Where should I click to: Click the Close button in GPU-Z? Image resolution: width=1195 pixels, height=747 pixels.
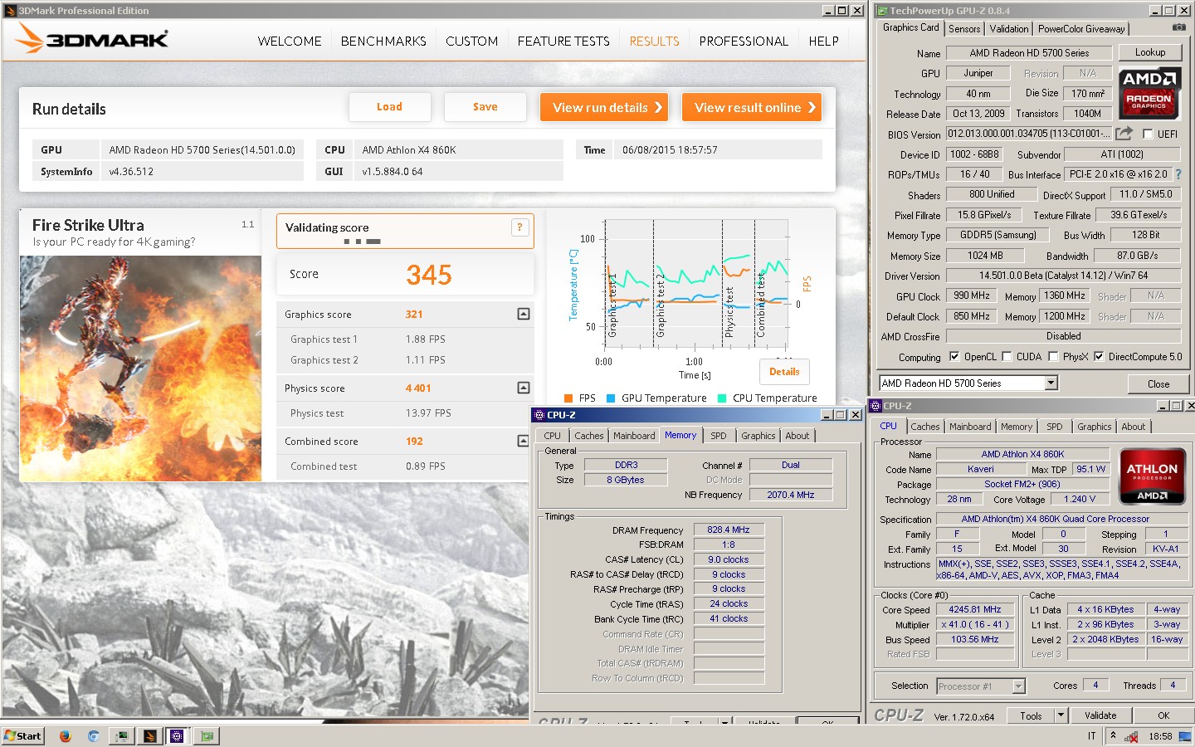(1158, 383)
